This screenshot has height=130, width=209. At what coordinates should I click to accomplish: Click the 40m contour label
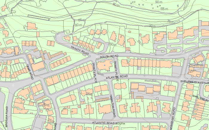point(101,74)
